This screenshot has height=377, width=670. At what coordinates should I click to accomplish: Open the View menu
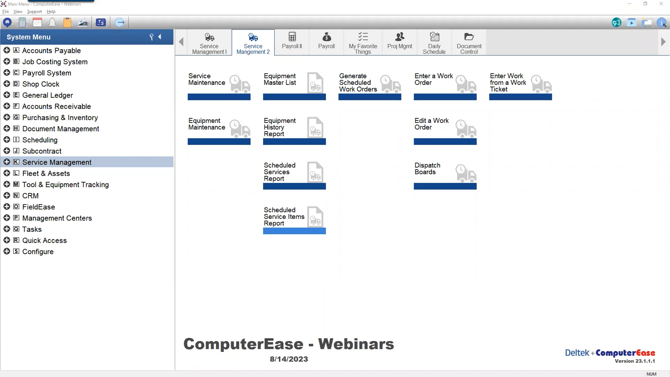click(18, 11)
